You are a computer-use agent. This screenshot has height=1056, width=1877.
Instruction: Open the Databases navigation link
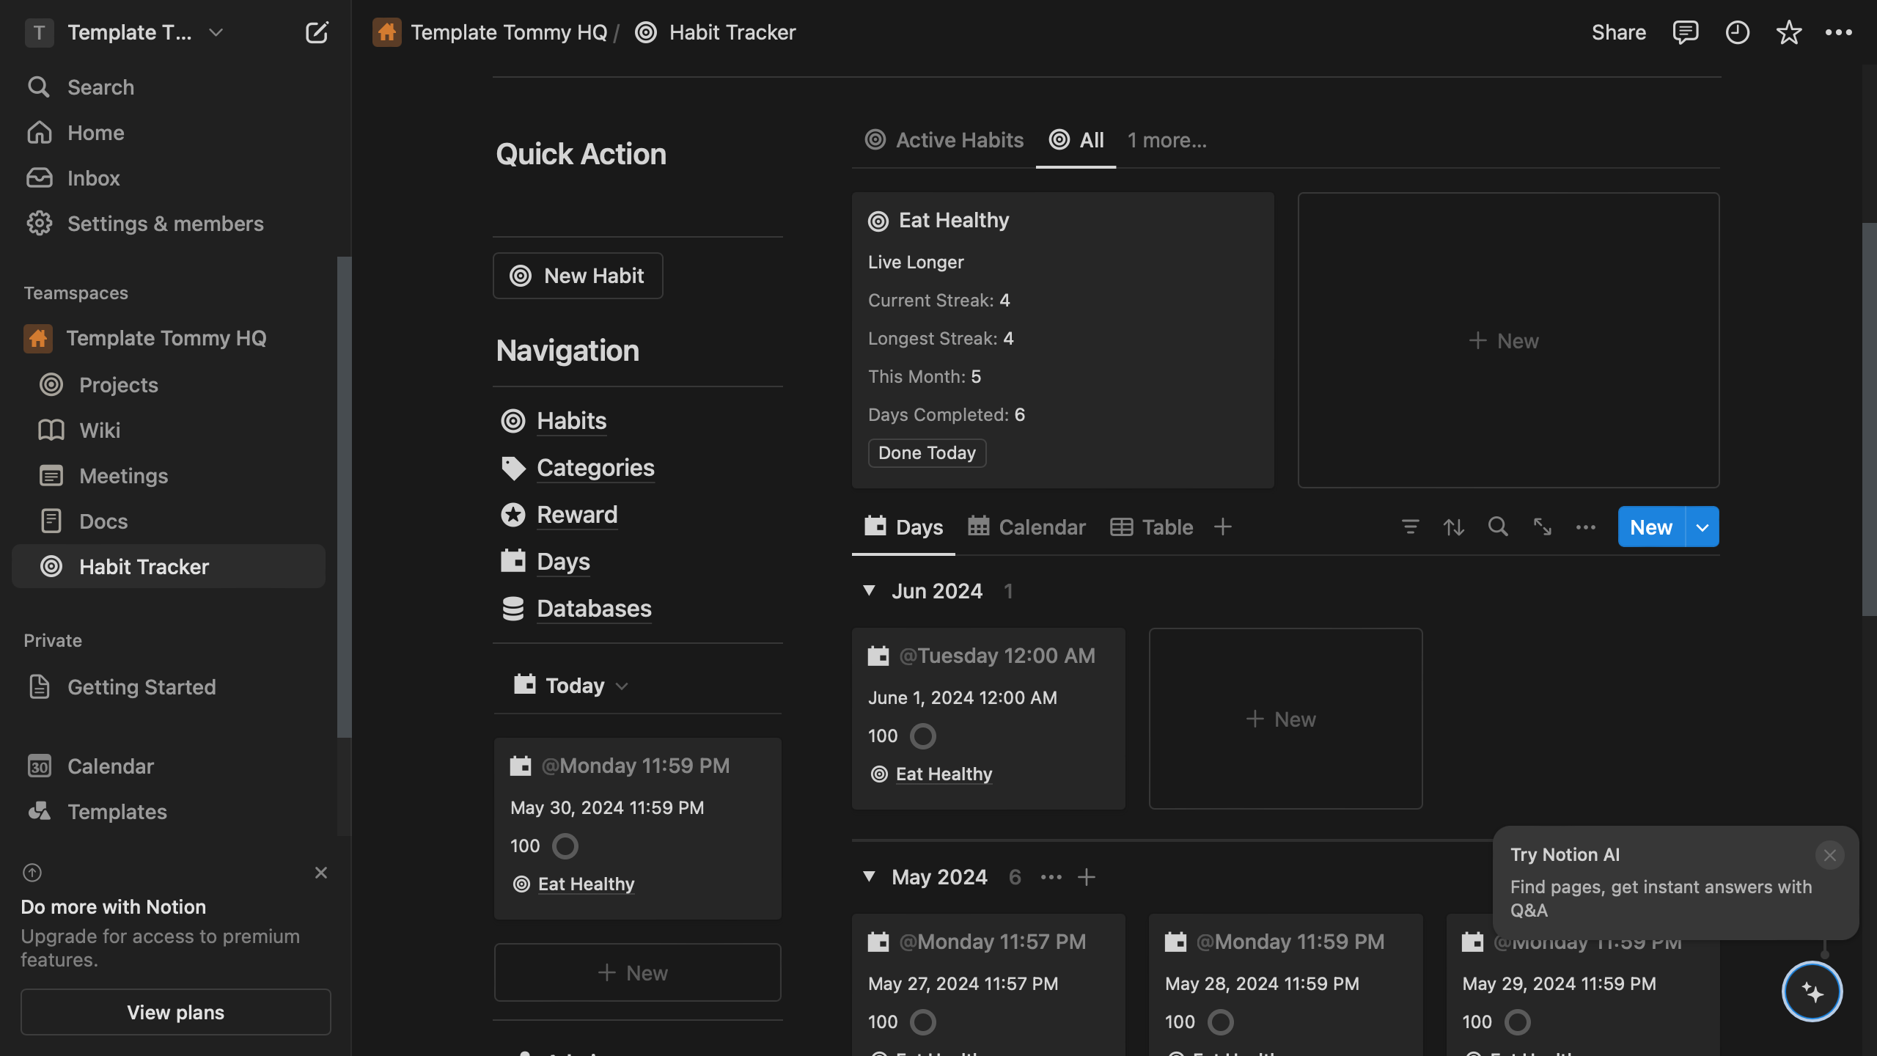pyautogui.click(x=594, y=609)
